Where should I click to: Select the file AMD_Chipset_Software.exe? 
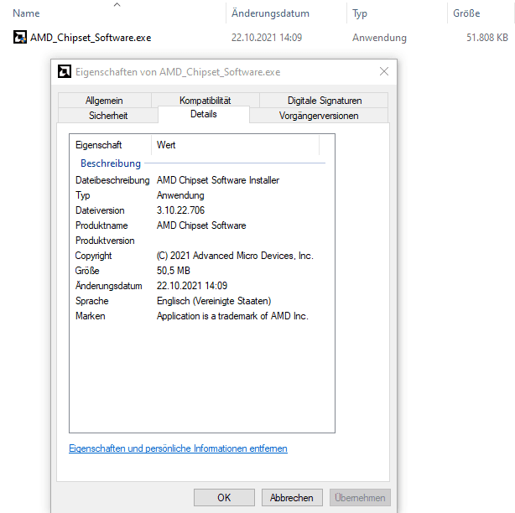(x=91, y=38)
